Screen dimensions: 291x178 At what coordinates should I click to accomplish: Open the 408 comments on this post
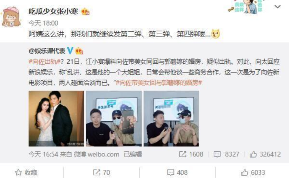tap(177, 172)
